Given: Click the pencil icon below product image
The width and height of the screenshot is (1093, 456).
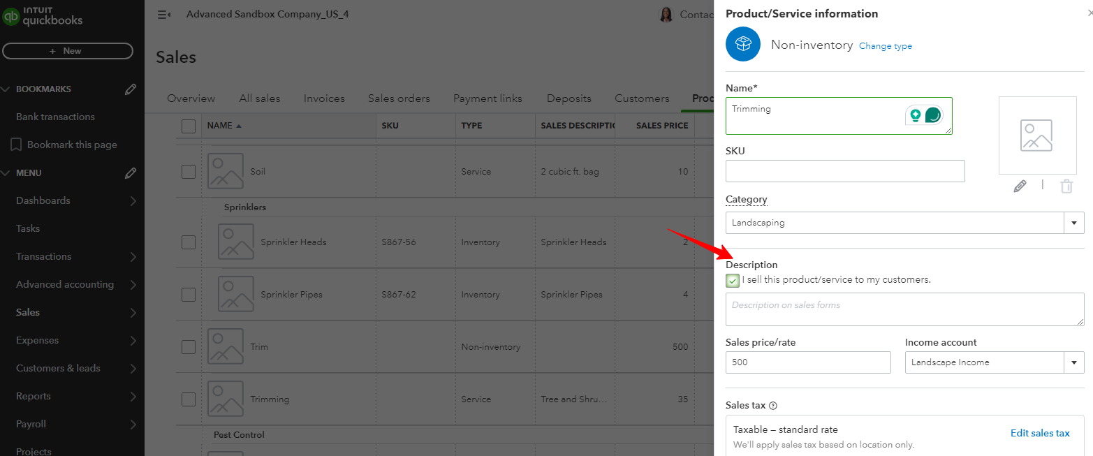Looking at the screenshot, I should [x=1020, y=186].
